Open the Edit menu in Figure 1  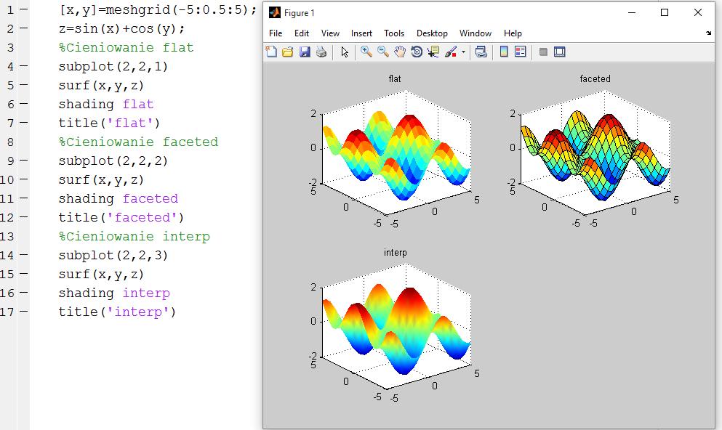coord(302,33)
